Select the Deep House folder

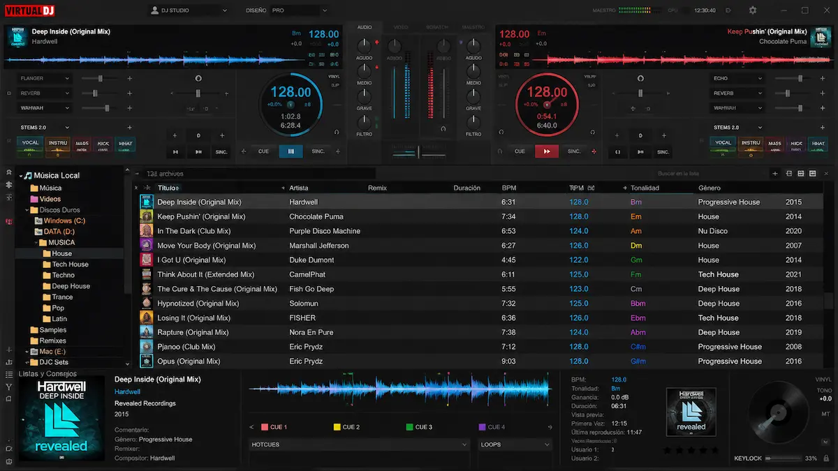(x=65, y=286)
